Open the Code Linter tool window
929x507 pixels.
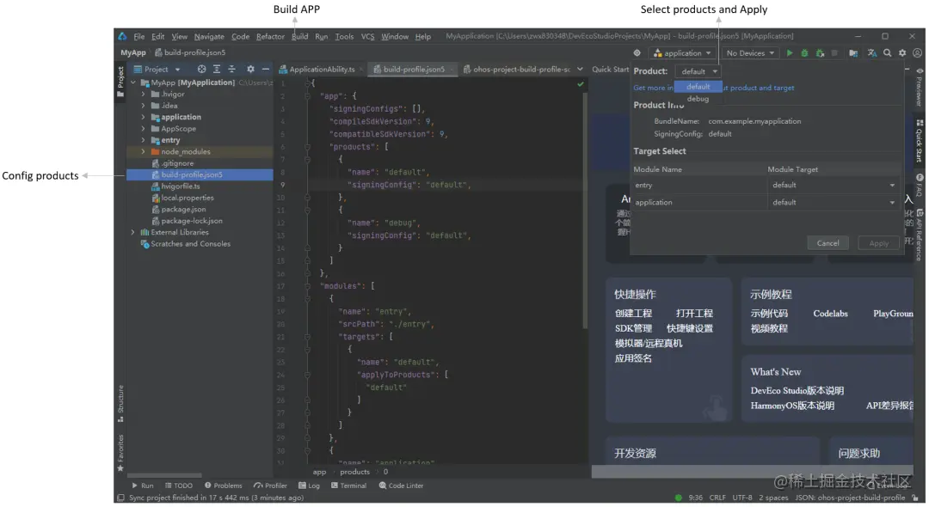[401, 486]
